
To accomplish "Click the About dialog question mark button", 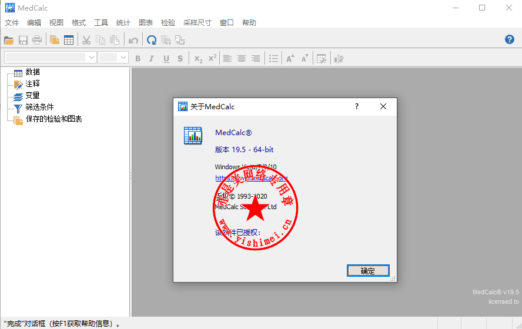I will pyautogui.click(x=357, y=106).
